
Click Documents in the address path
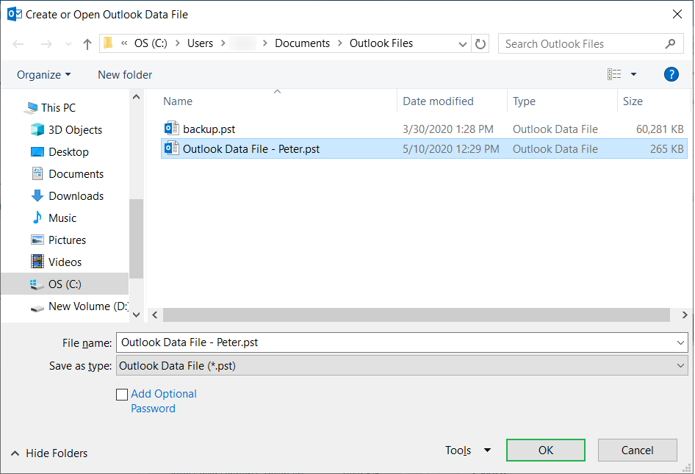coord(302,43)
